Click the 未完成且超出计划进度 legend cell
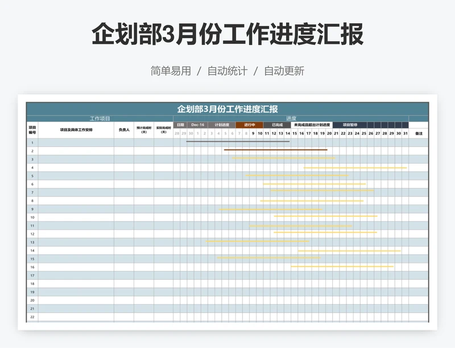The height and width of the screenshot is (348, 455). pyautogui.click(x=312, y=125)
